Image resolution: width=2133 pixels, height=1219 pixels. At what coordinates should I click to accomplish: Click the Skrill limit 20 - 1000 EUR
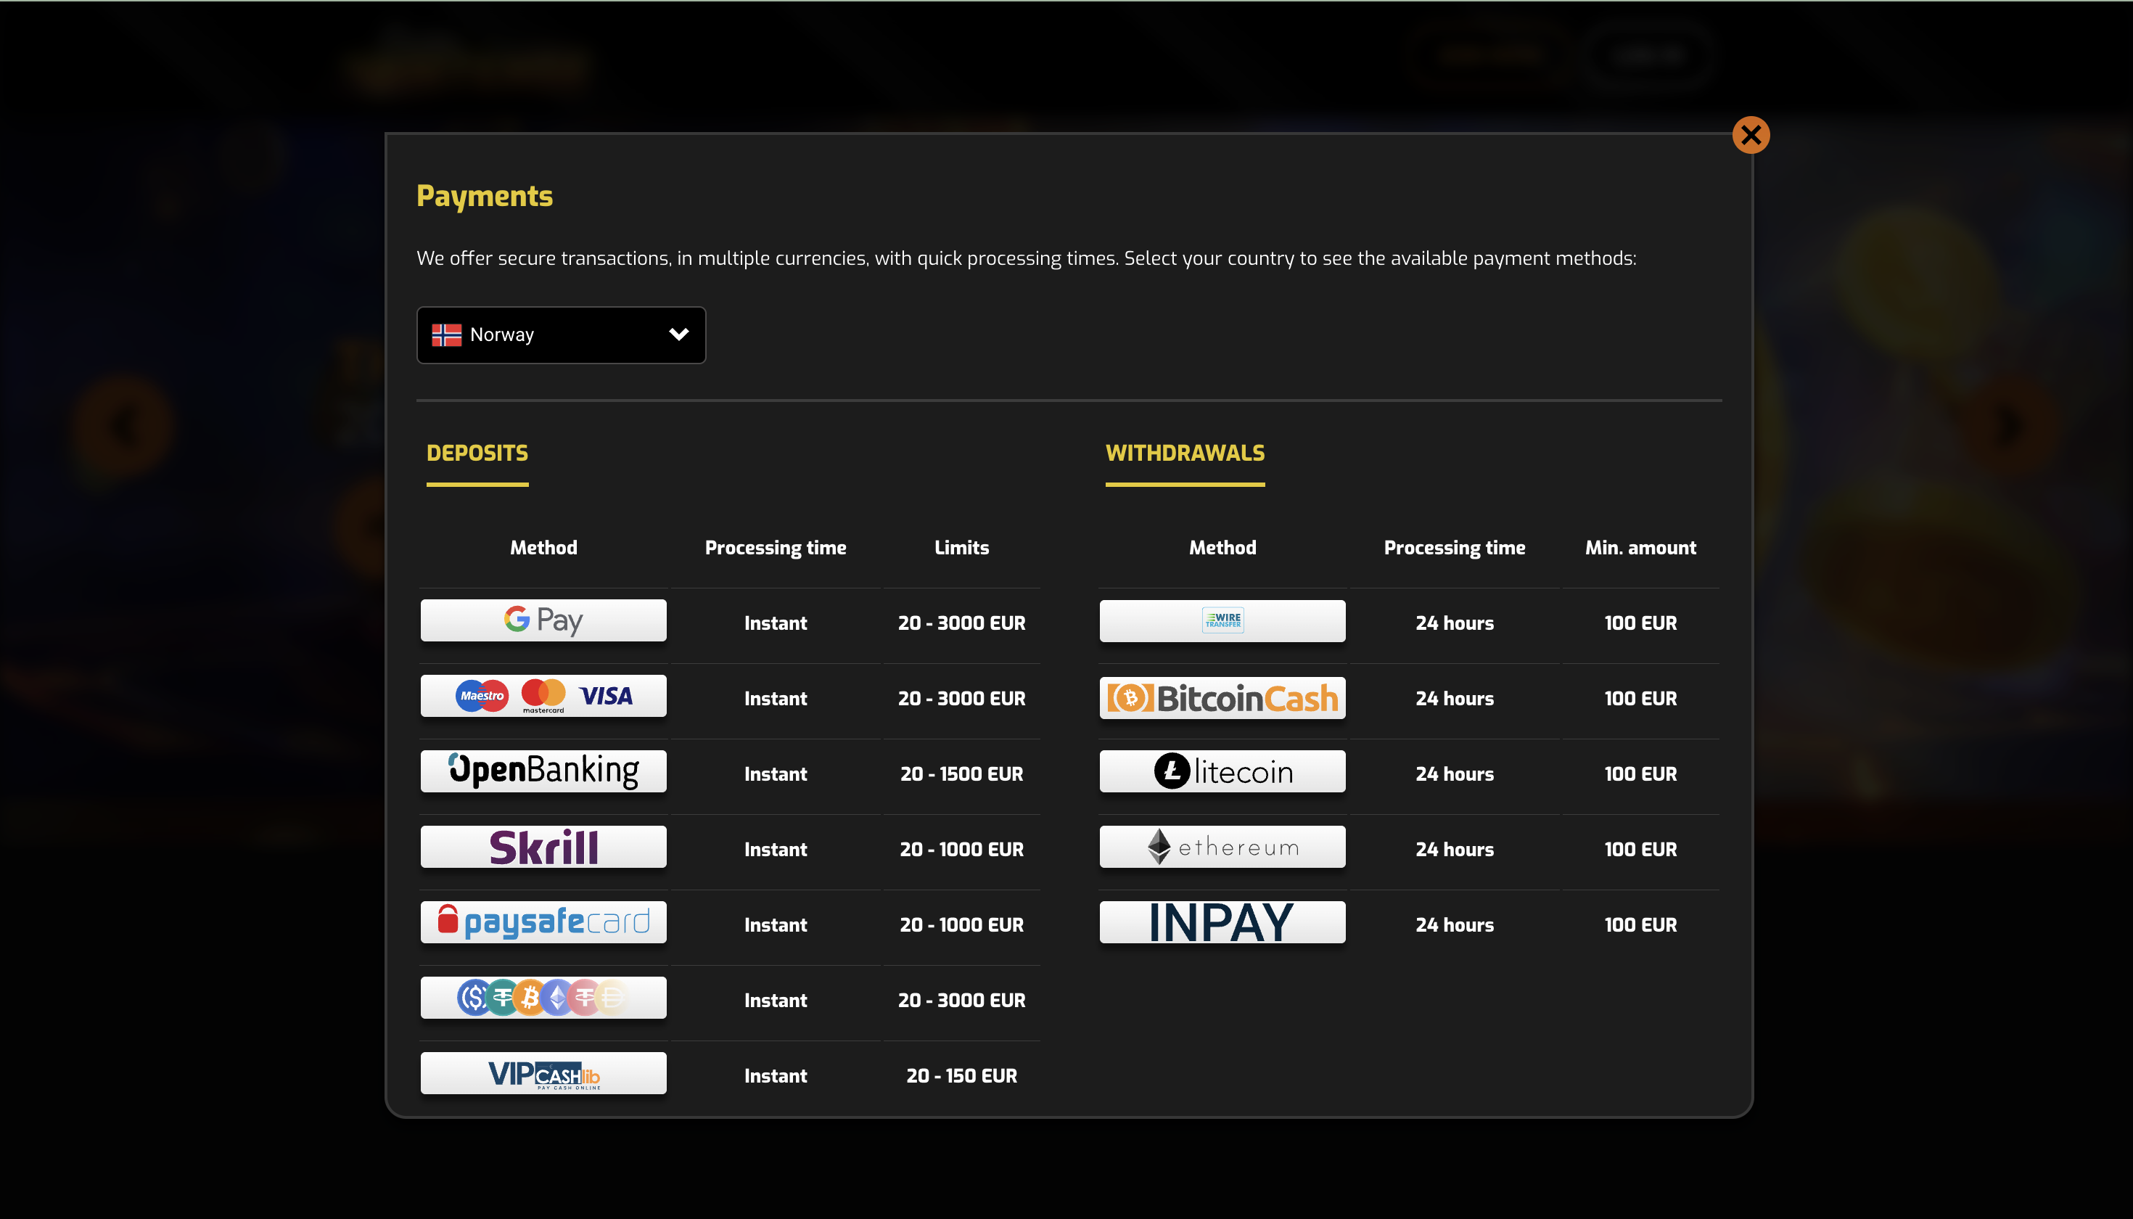coord(961,849)
